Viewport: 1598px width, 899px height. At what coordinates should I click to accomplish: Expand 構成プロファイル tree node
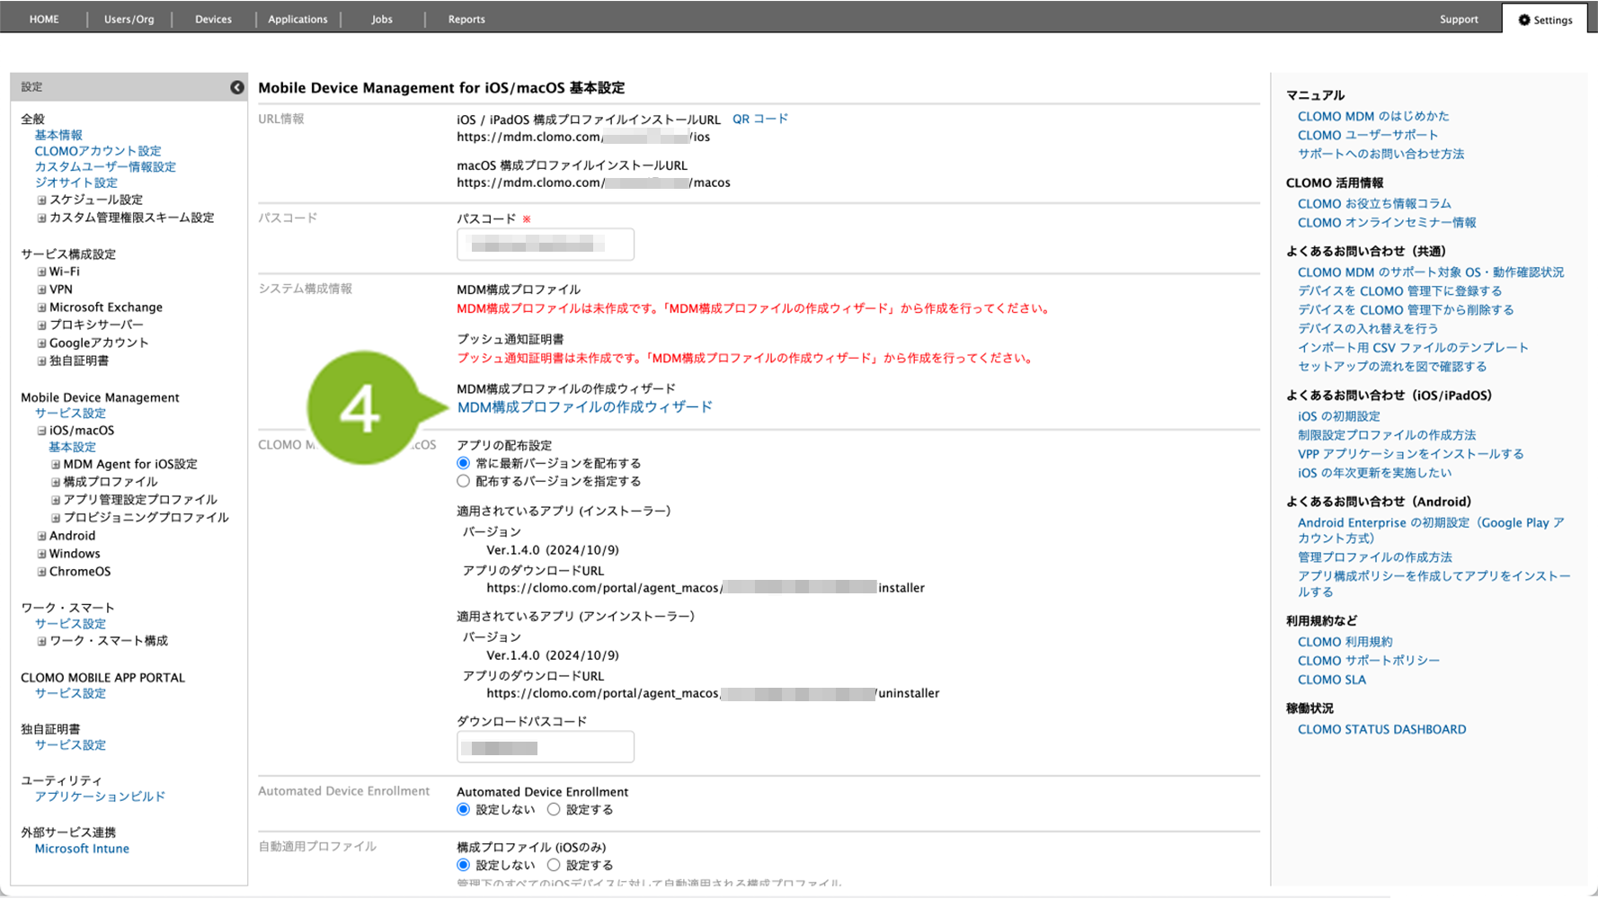(56, 482)
